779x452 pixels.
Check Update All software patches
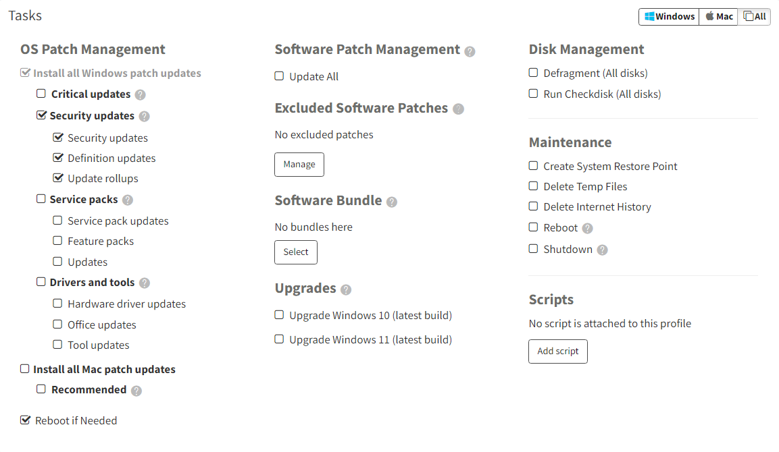pyautogui.click(x=279, y=76)
